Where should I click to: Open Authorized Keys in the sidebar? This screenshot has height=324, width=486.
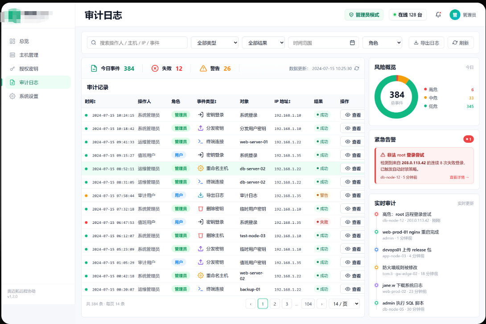(x=38, y=69)
